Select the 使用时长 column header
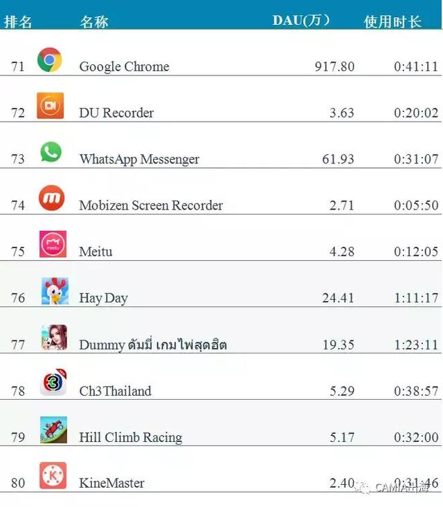443x507 pixels. pos(392,21)
